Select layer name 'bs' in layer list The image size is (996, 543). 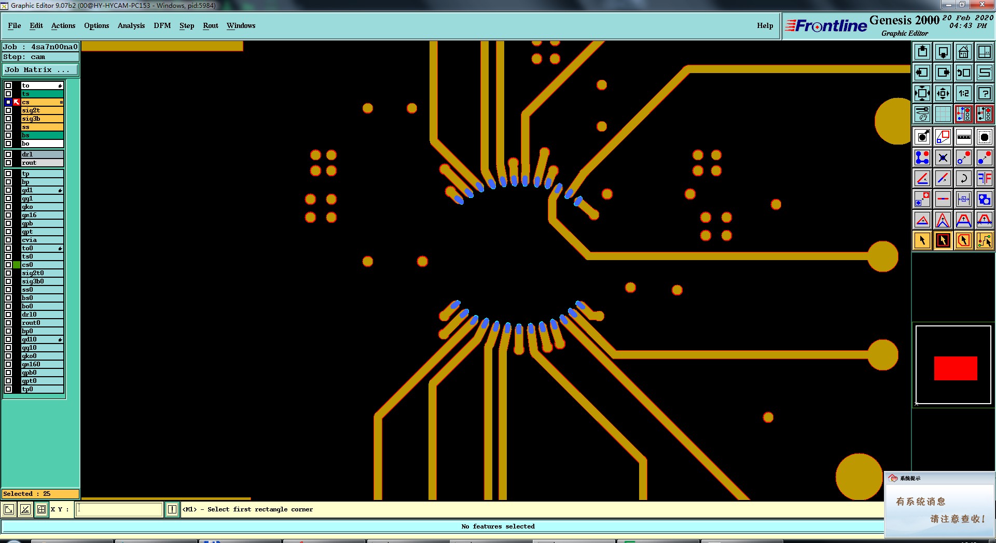click(x=42, y=135)
